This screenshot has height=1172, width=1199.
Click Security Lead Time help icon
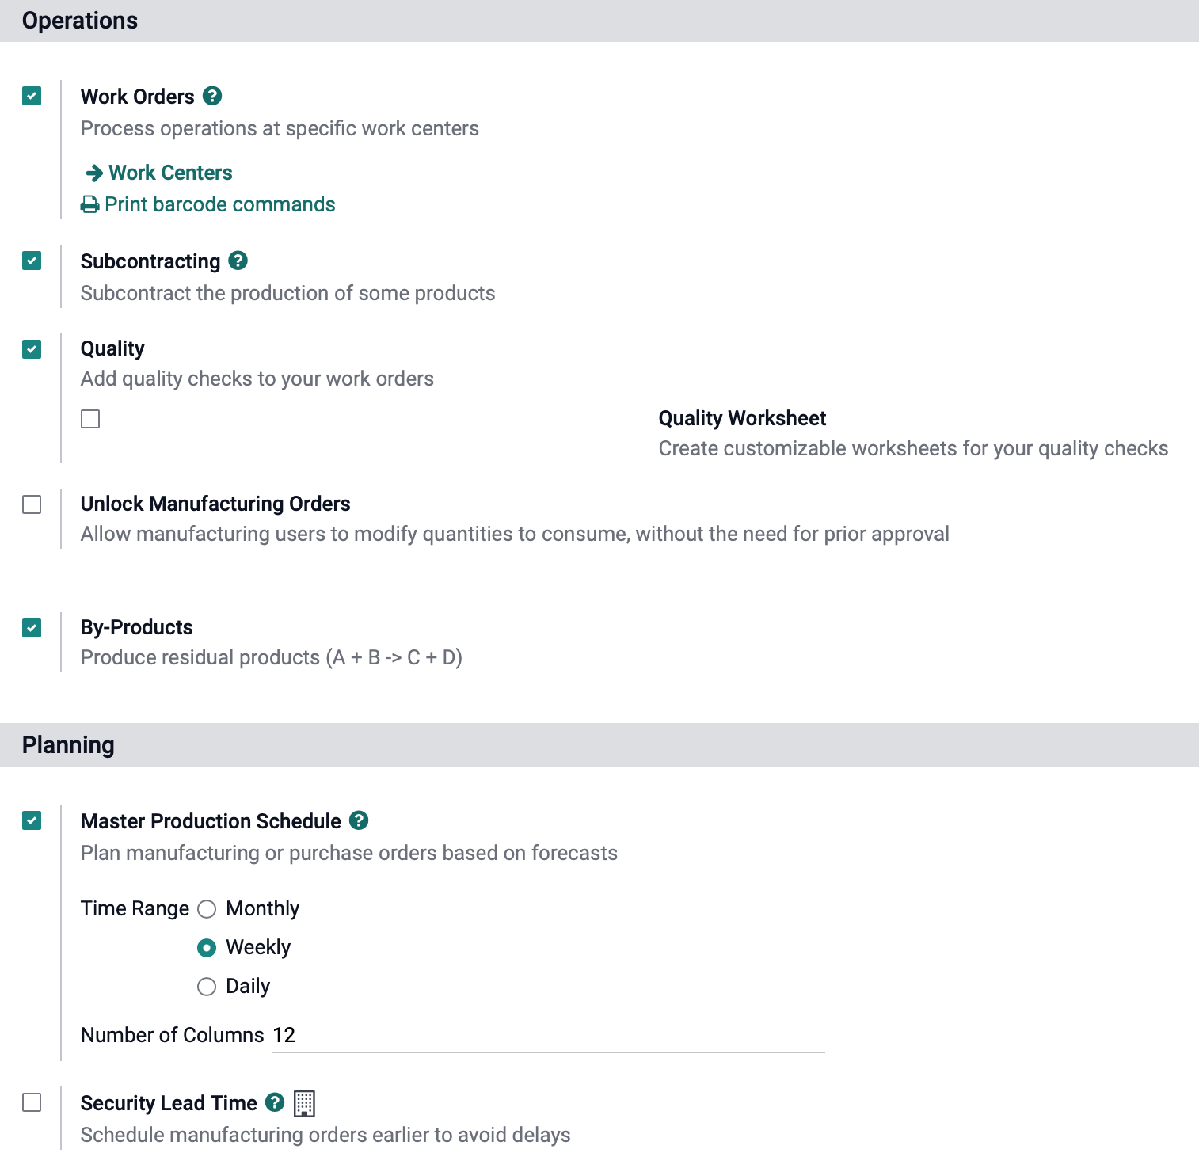tap(275, 1102)
